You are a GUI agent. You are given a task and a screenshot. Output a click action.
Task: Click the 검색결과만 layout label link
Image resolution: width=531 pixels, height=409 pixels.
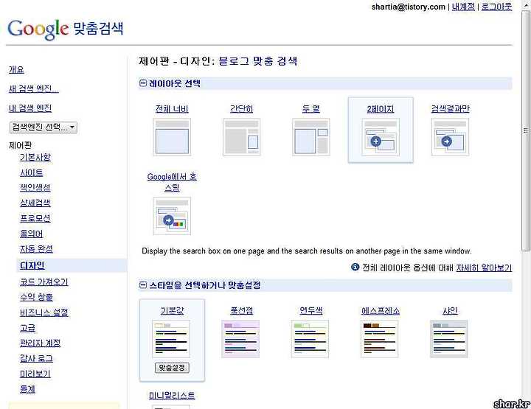coord(450,108)
